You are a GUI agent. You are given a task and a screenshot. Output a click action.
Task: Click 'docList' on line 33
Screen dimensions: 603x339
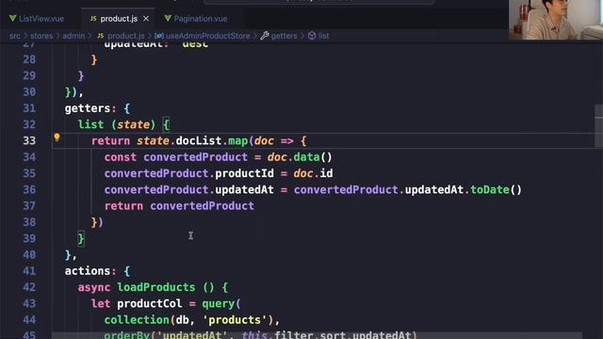click(199, 140)
